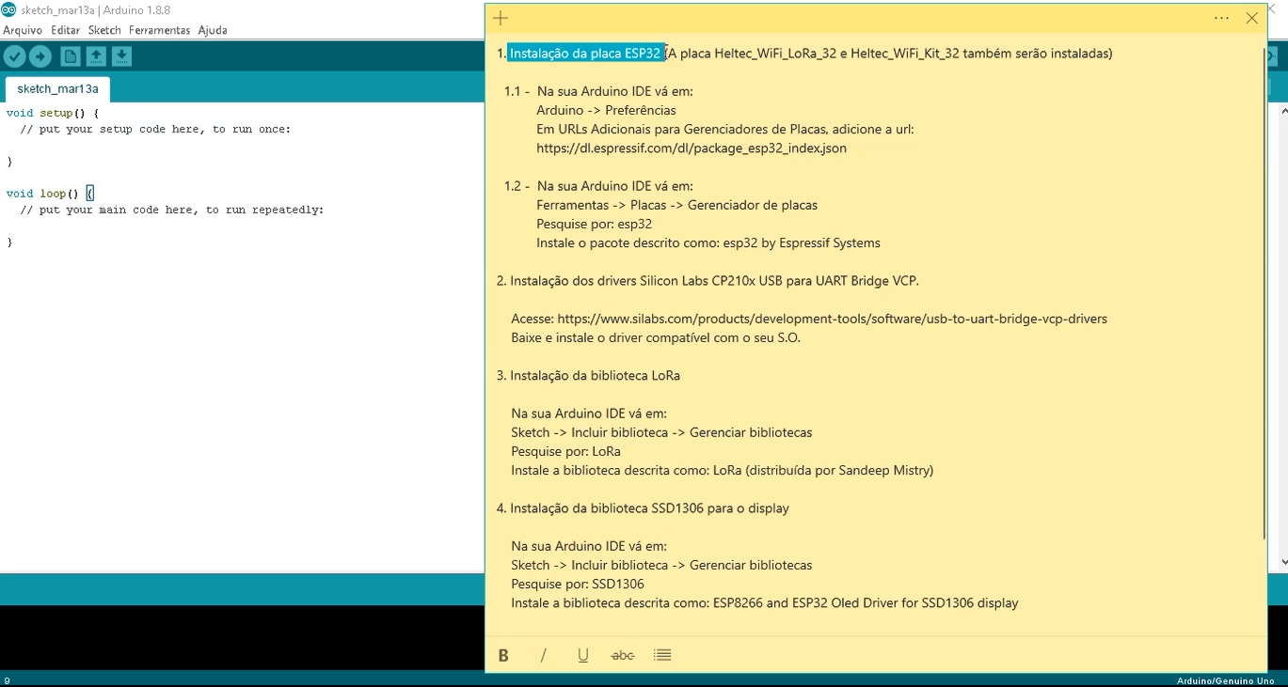This screenshot has height=687, width=1288.
Task: Open the sticky note options menu
Action: [1220, 18]
